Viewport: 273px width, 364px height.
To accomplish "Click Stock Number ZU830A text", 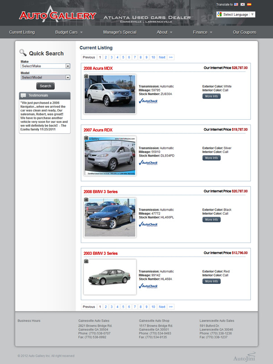I will [x=156, y=94].
